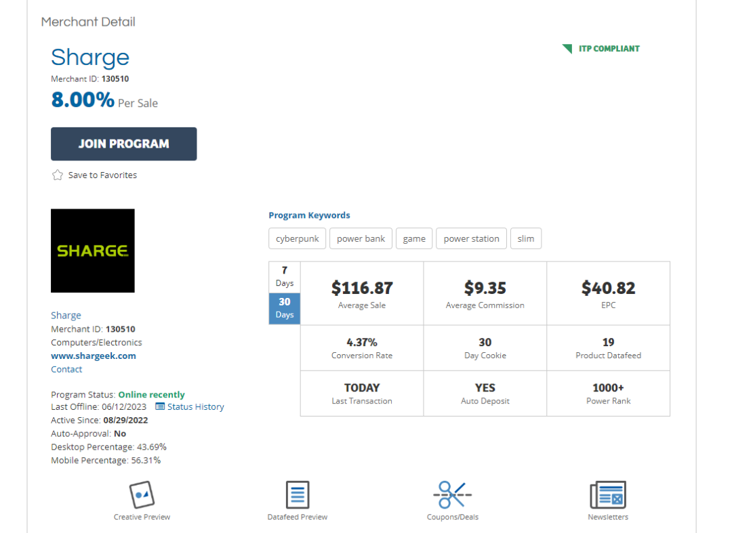732x533 pixels.
Task: Click the $40.82 EPC value
Action: click(x=608, y=289)
